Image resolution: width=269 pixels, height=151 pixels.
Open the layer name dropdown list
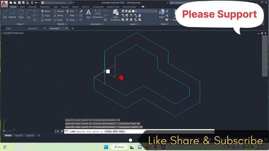(156, 11)
